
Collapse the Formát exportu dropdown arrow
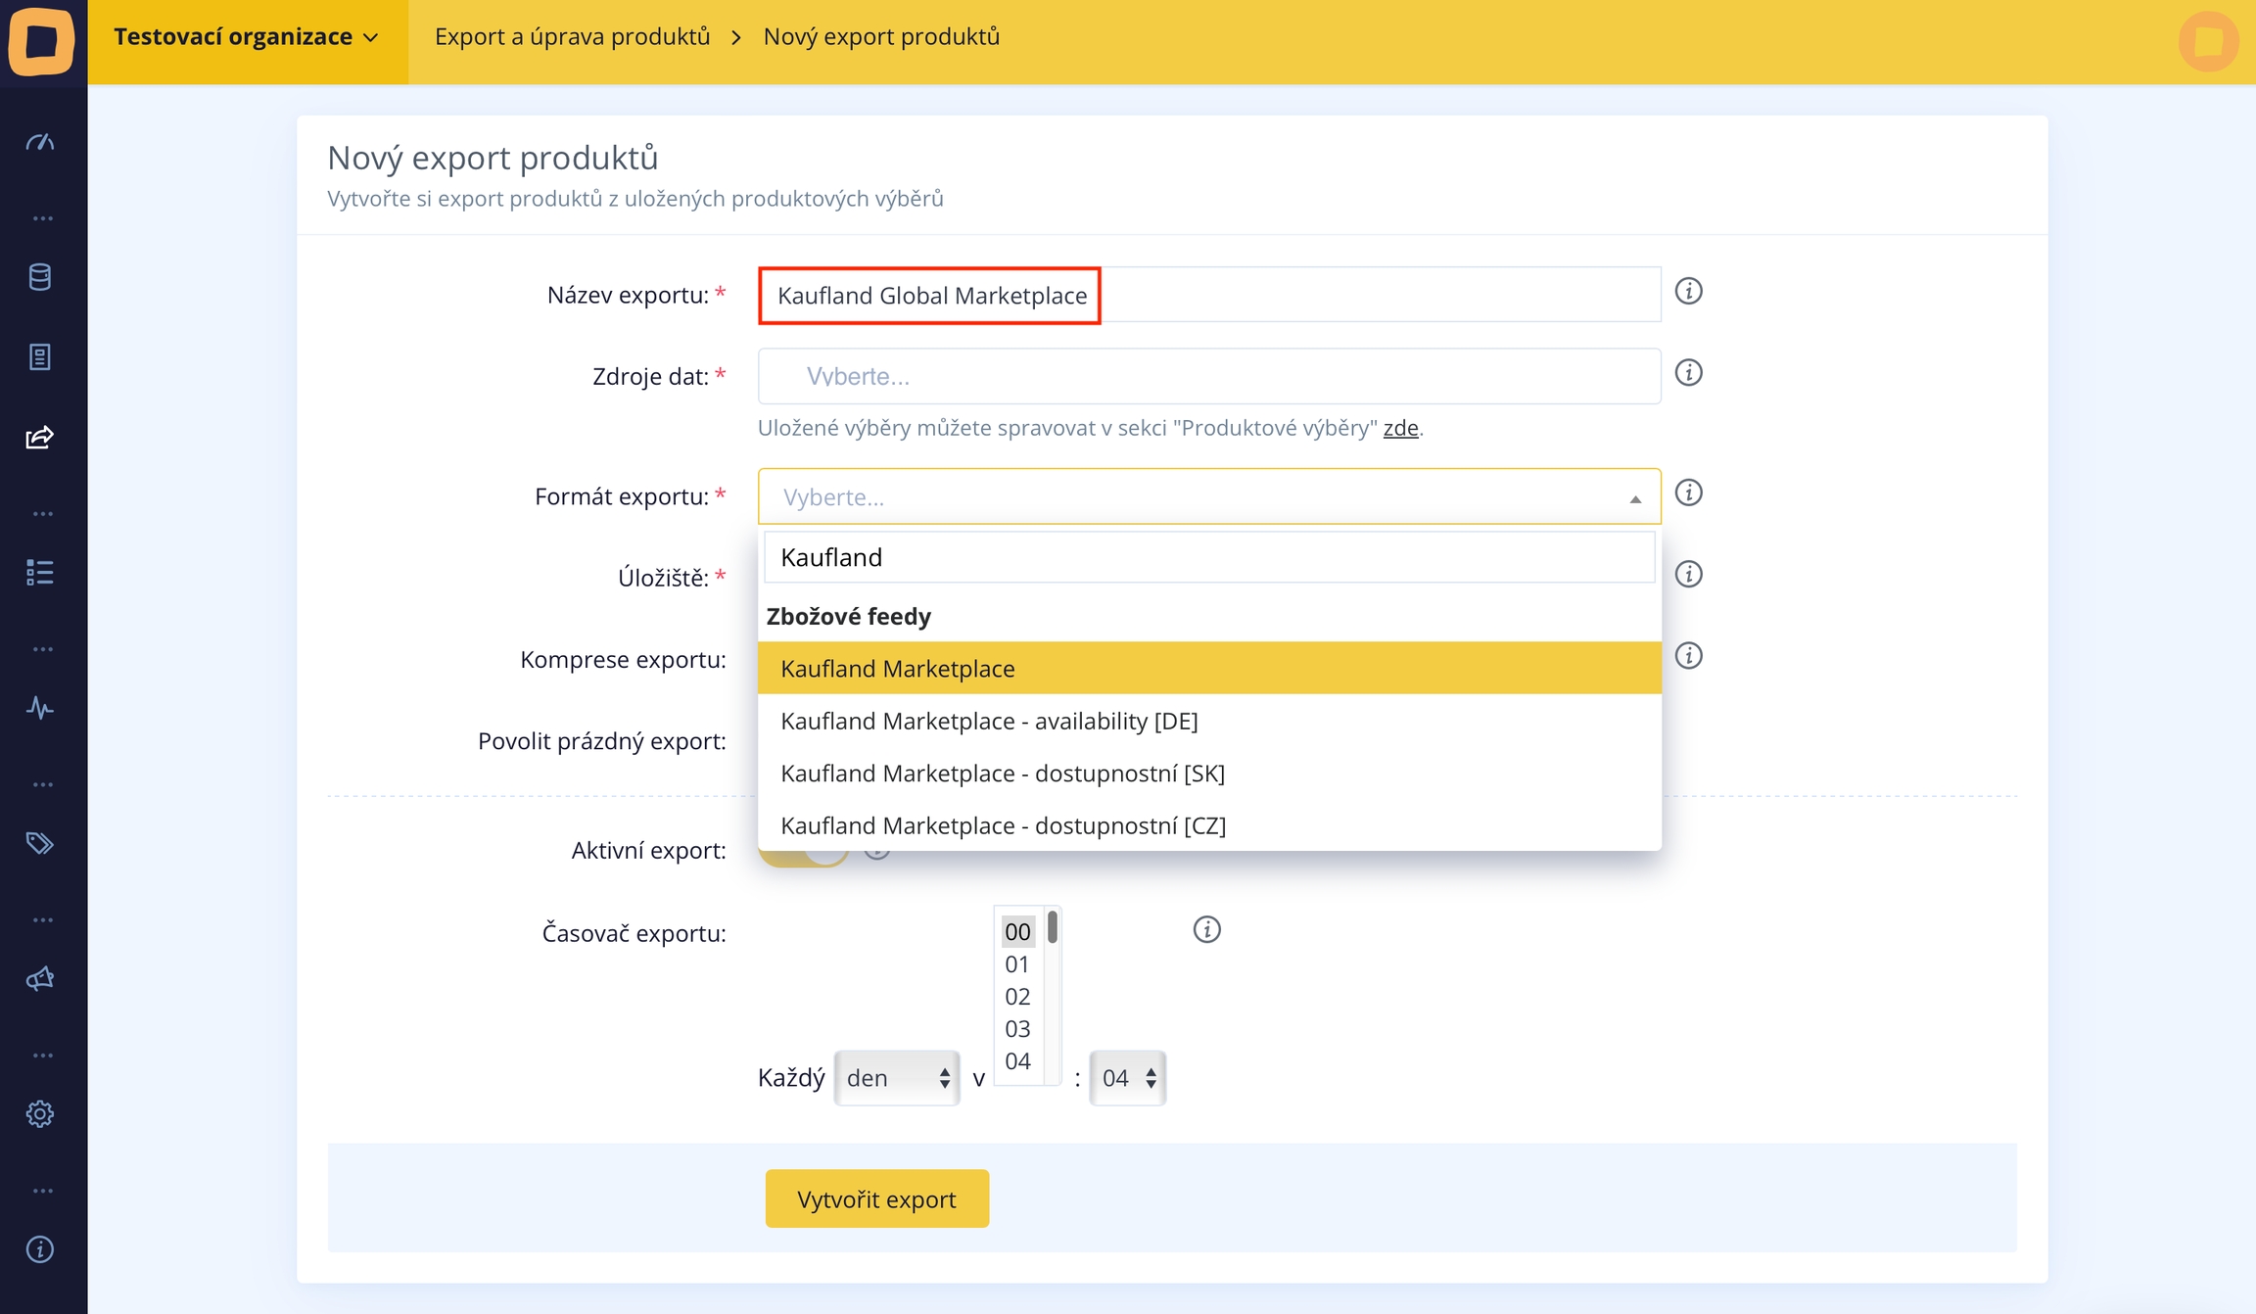1634,498
